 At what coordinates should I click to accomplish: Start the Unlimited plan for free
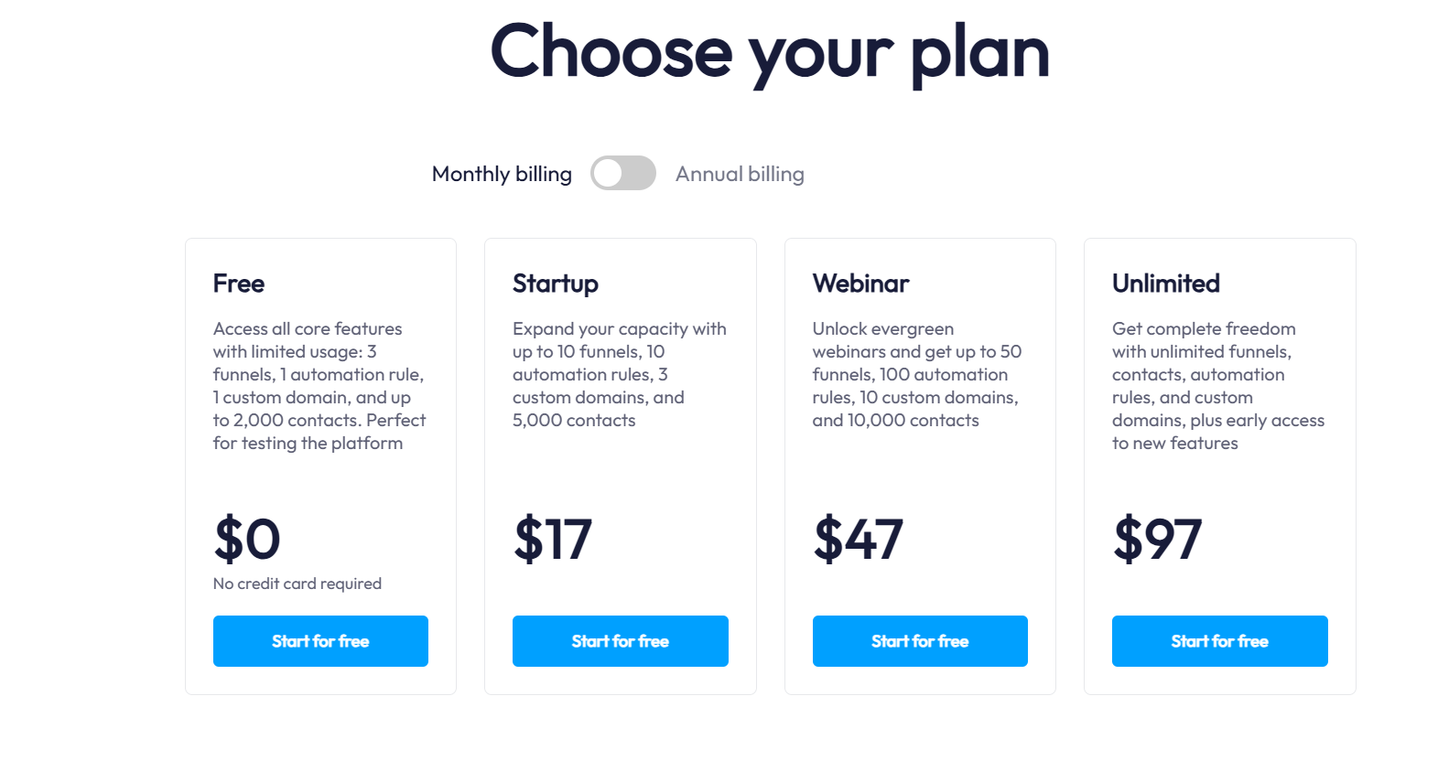click(x=1219, y=641)
